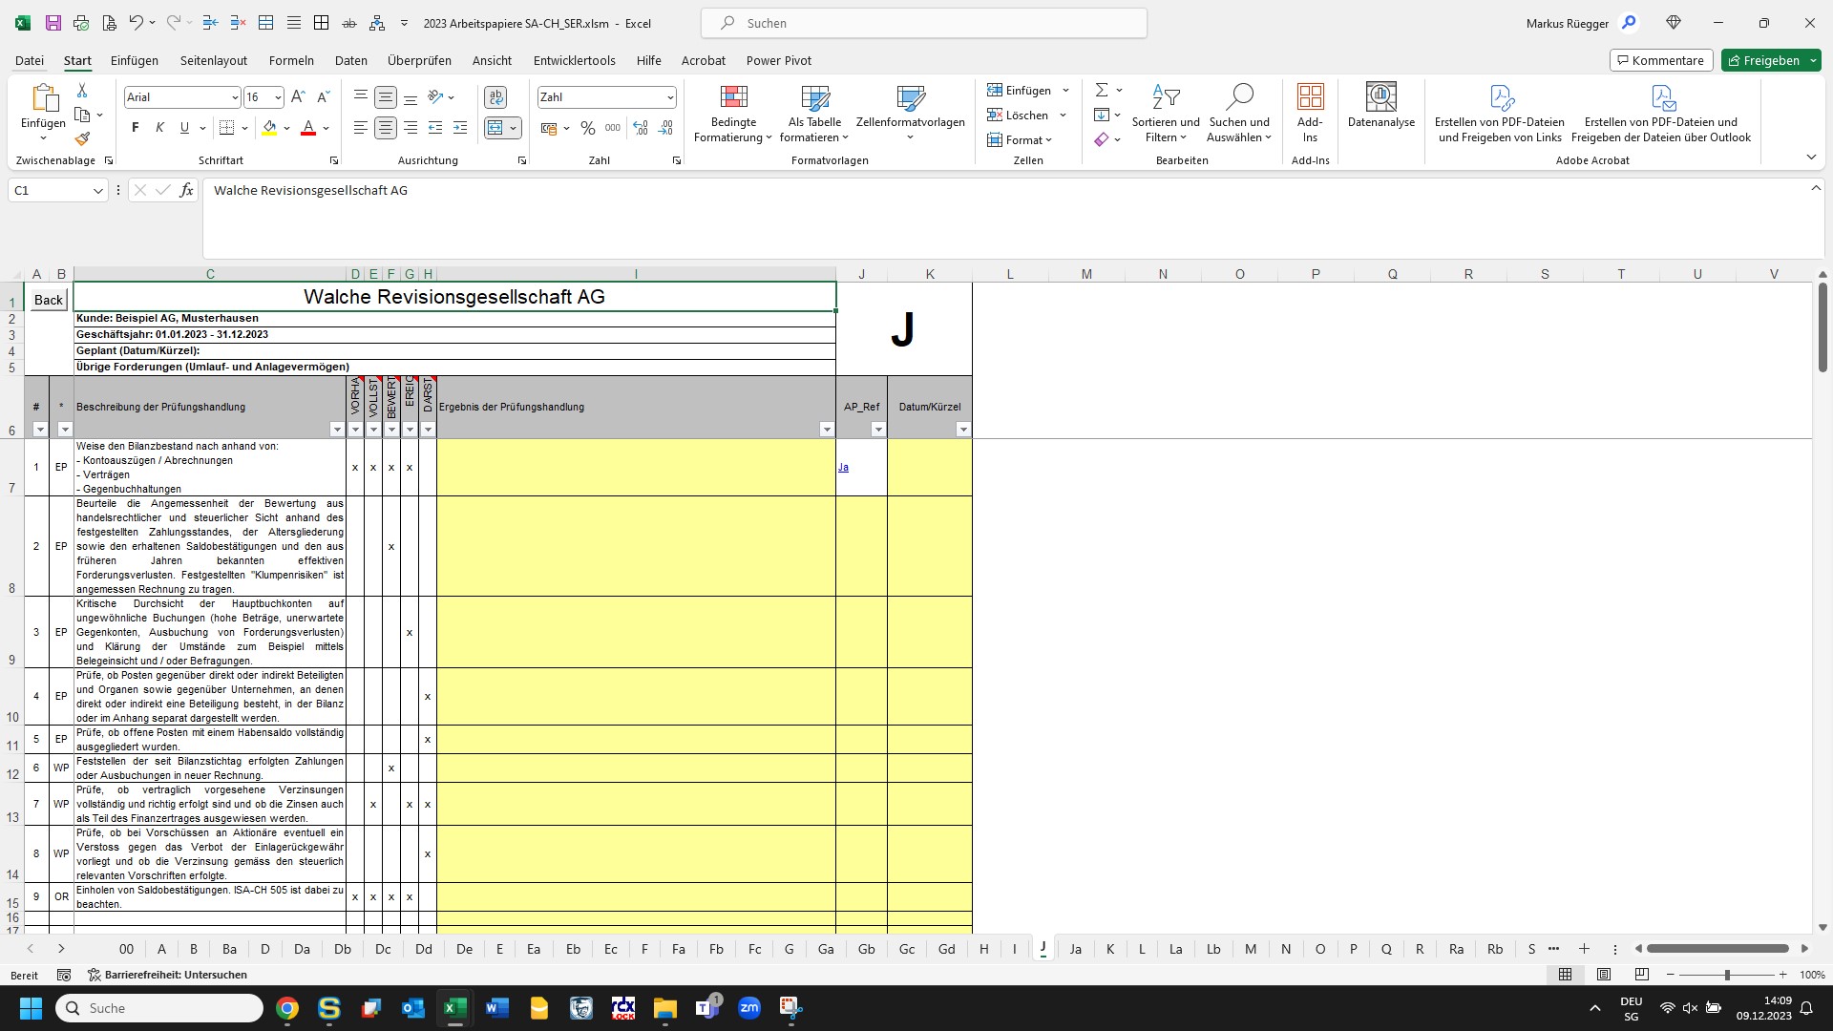The height and width of the screenshot is (1031, 1833).
Task: Activate the Format Painter brush
Action: pos(82,139)
